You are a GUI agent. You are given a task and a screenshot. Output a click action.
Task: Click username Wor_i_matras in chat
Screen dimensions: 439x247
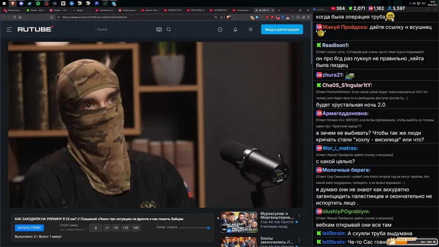[x=340, y=148]
